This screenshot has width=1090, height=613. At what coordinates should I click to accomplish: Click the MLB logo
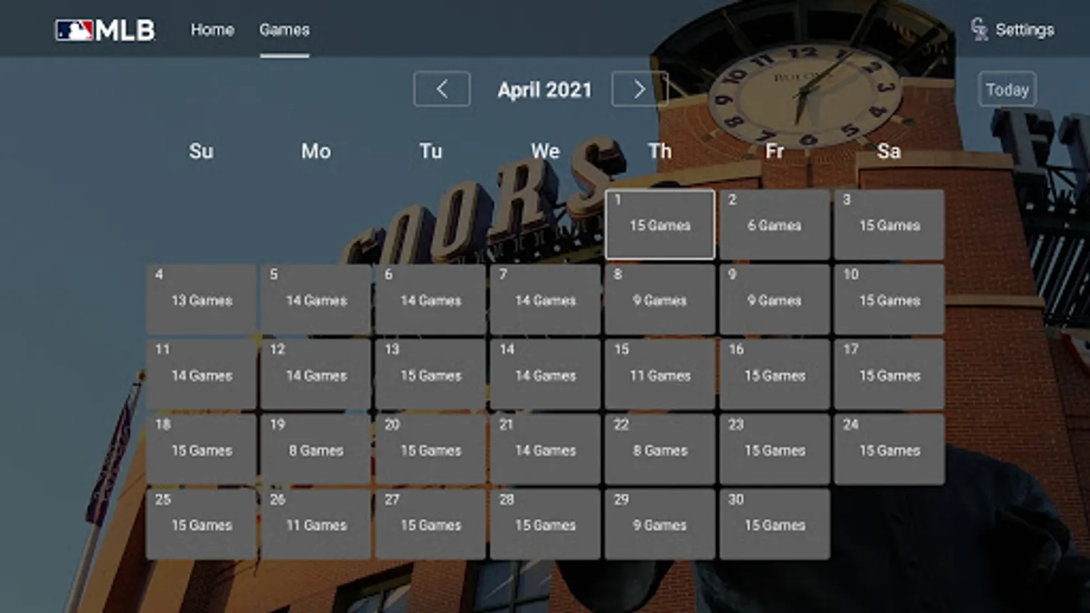[105, 30]
